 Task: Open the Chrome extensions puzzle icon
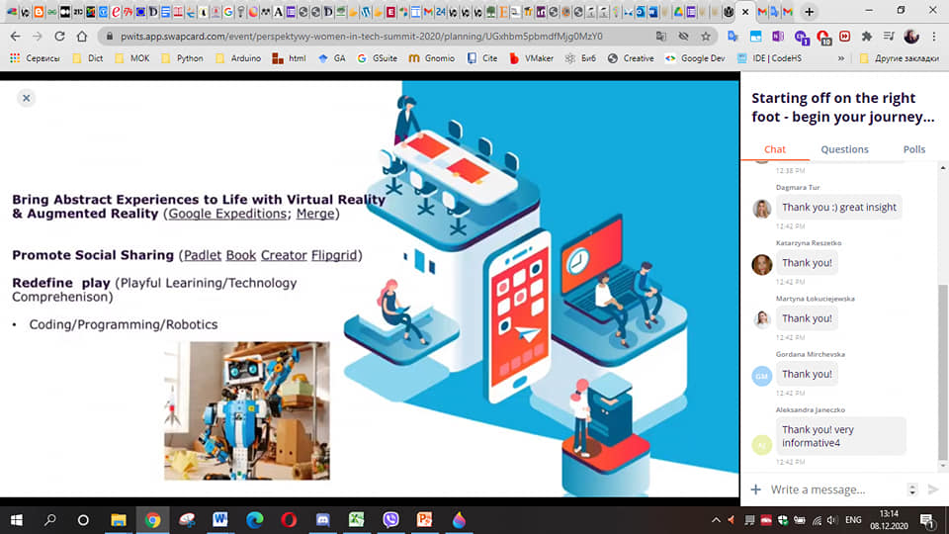(866, 36)
